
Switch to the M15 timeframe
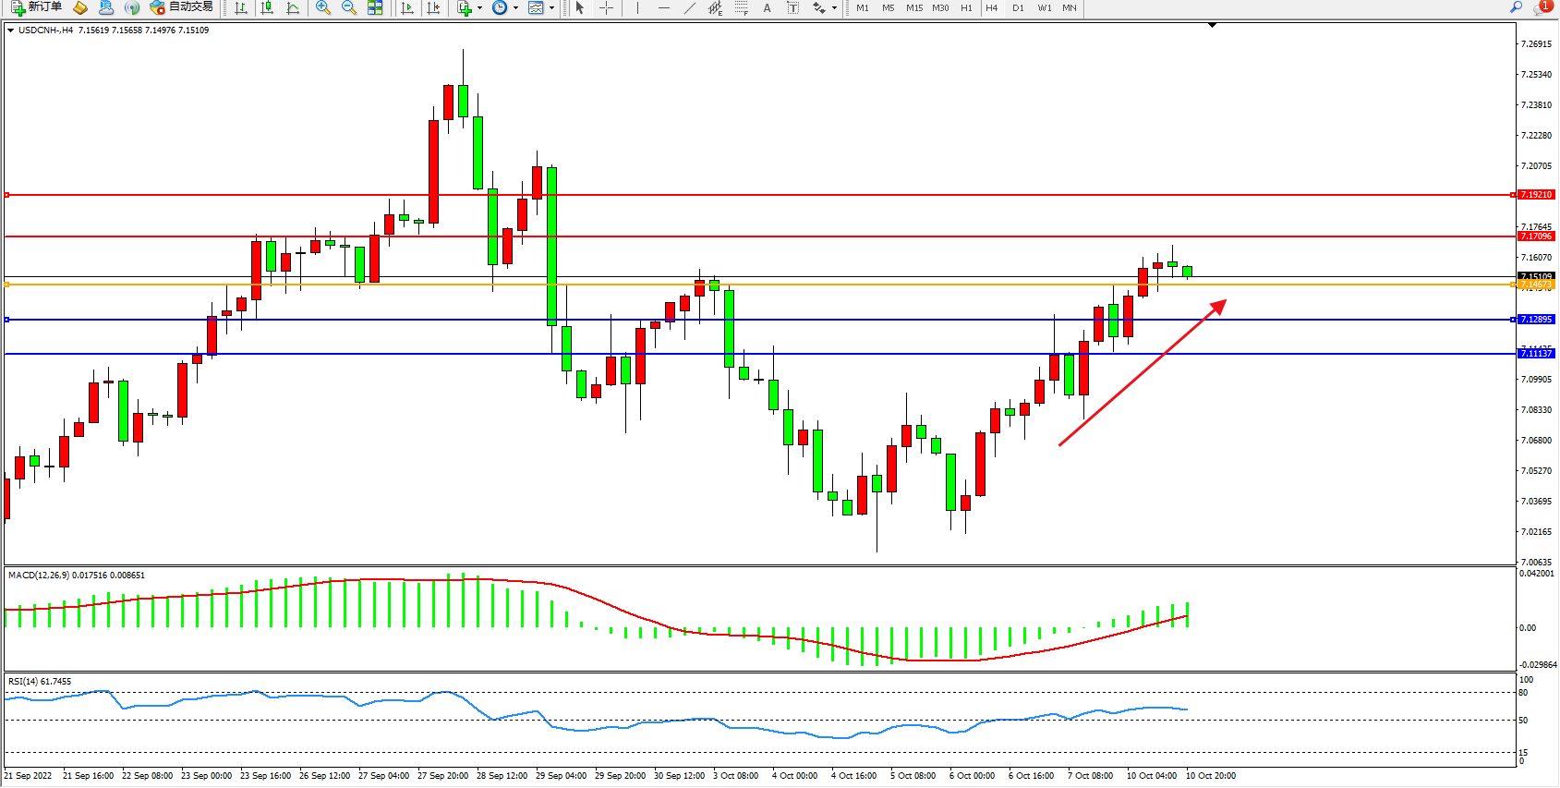click(x=914, y=7)
